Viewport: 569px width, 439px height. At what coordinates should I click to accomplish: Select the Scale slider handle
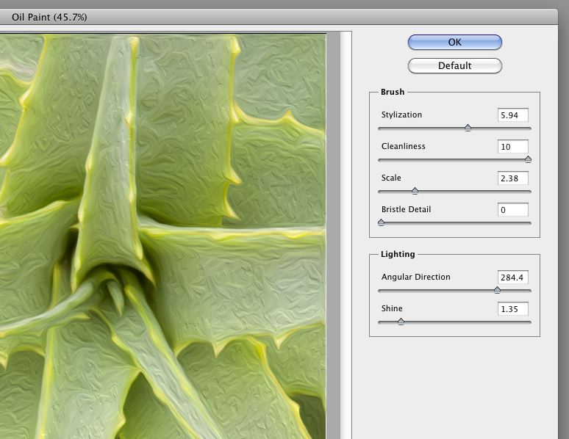pos(415,191)
